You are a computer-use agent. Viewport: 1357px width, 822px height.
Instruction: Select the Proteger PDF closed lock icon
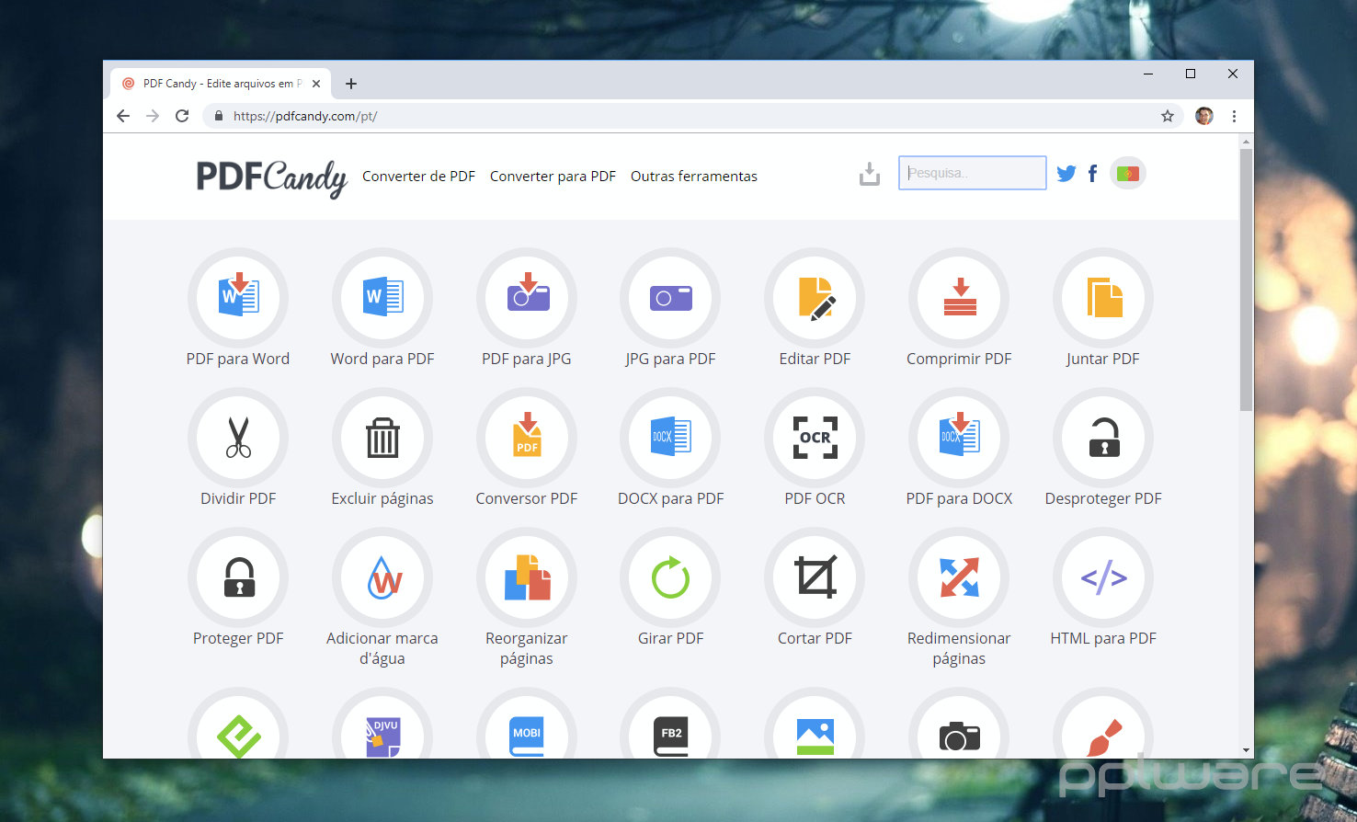click(x=238, y=577)
